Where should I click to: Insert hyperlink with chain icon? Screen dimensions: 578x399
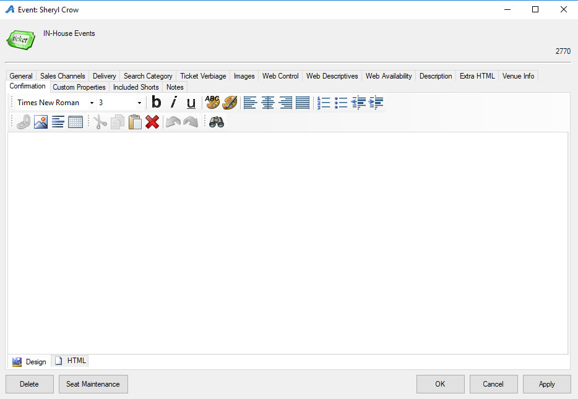pos(24,122)
